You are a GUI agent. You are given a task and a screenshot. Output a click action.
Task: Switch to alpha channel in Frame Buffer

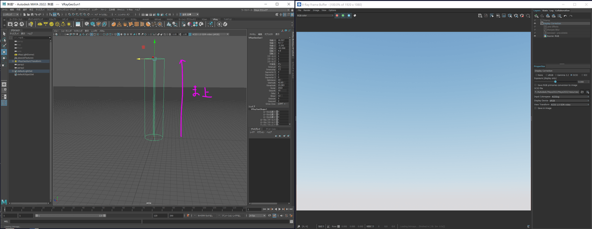[x=355, y=15]
